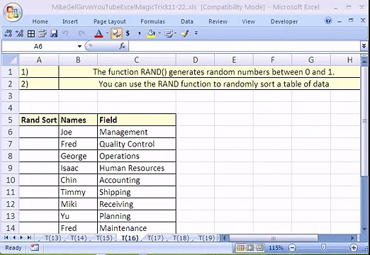This screenshot has width=370, height=255.
Task: Toggle the highlighted Merge cells button
Action: 116,33
